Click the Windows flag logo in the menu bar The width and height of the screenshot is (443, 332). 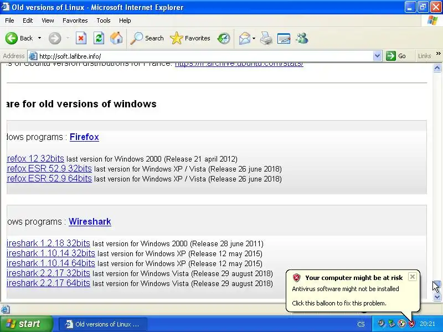coord(432,20)
